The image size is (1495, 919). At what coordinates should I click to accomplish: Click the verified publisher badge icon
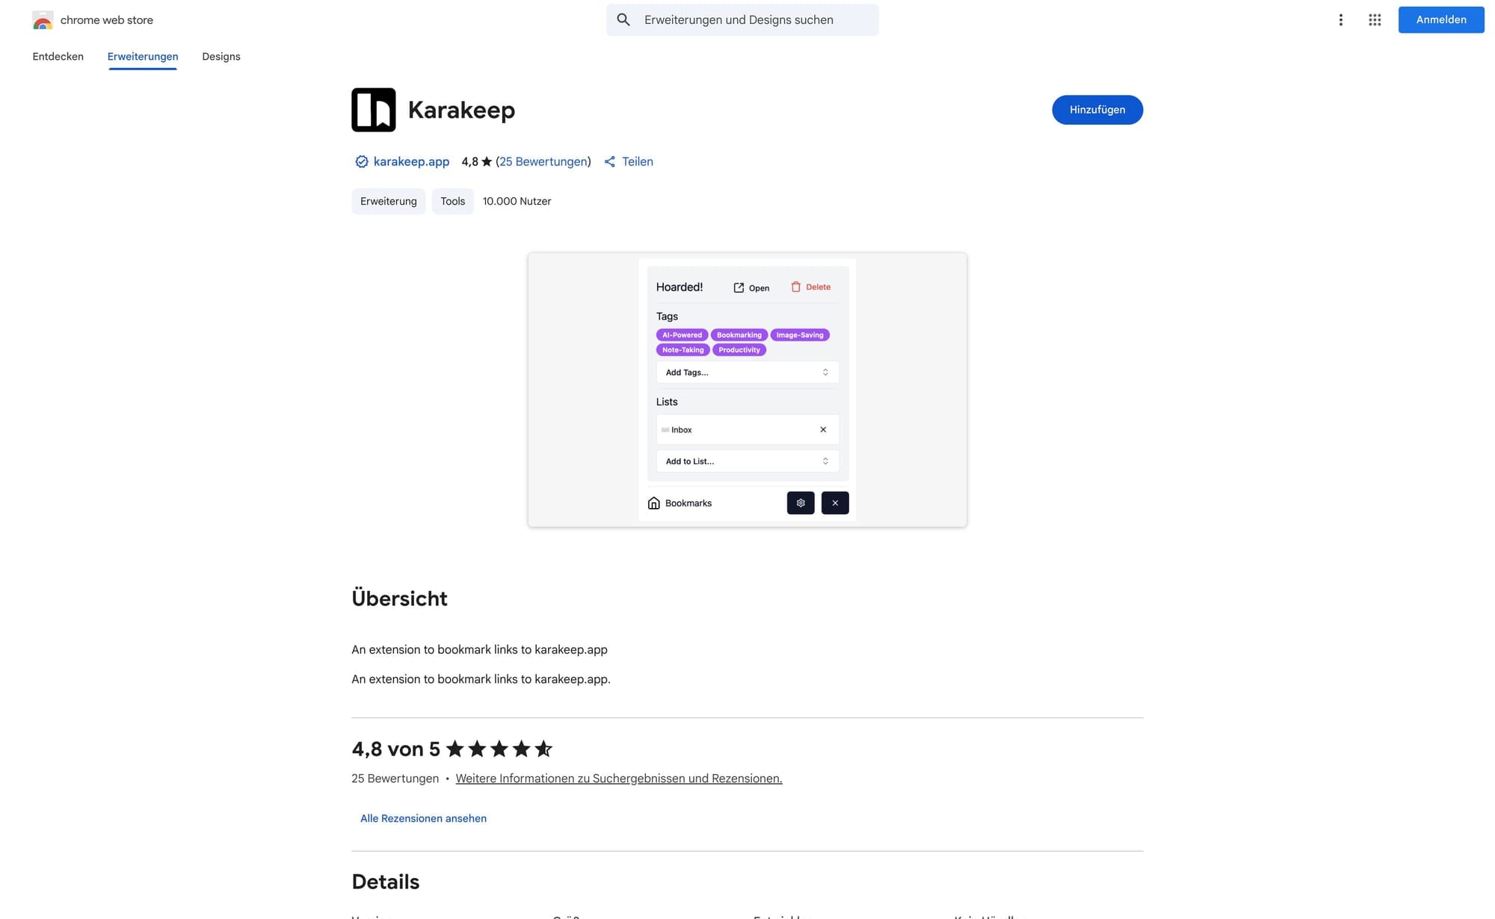pos(361,161)
